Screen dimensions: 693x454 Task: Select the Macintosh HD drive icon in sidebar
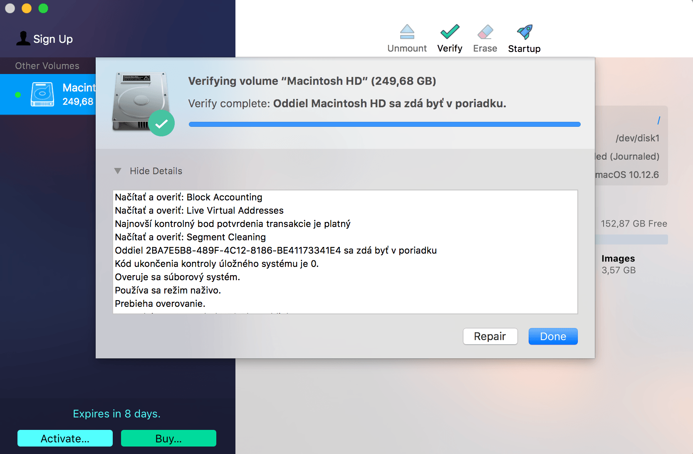click(42, 94)
